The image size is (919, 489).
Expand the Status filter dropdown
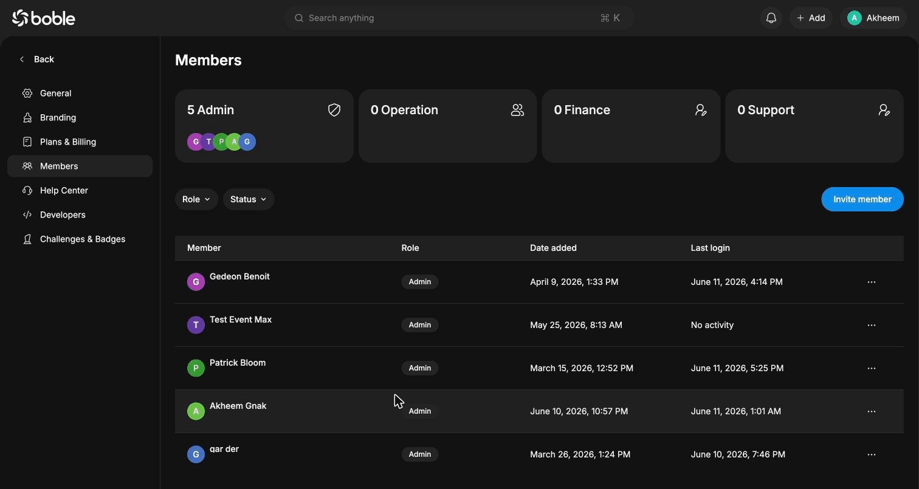click(249, 199)
